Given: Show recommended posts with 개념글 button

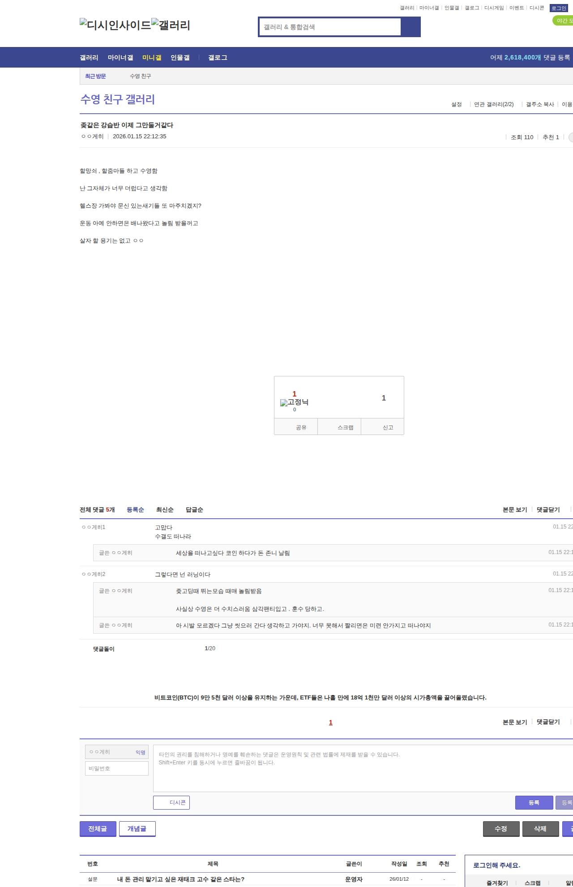Looking at the screenshot, I should (137, 829).
